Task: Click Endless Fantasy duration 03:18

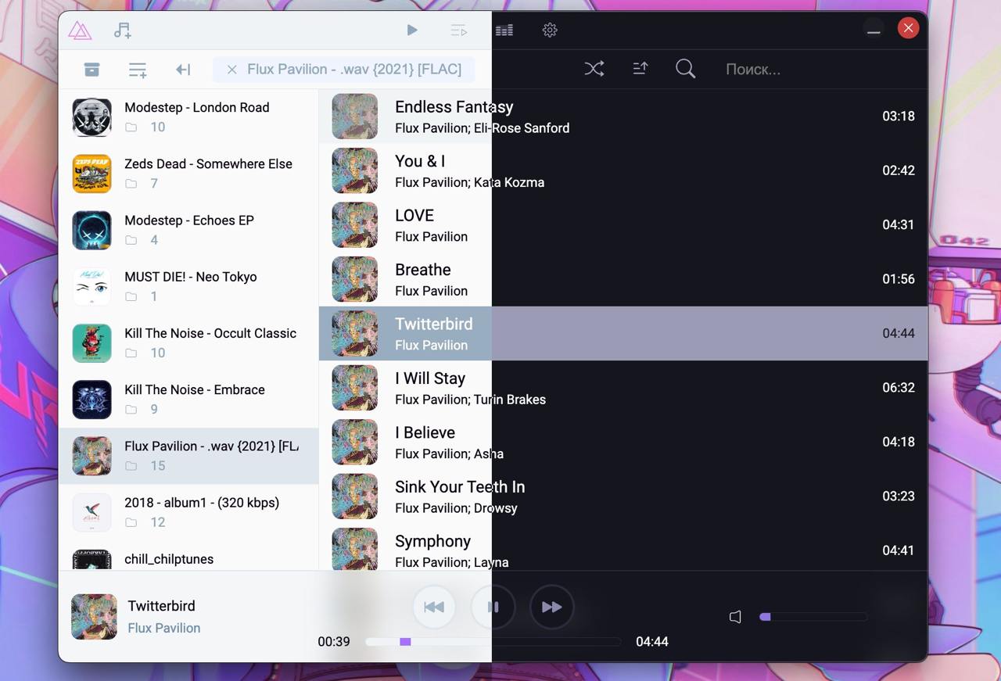Action: click(x=898, y=116)
